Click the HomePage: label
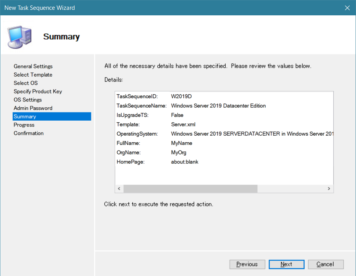This screenshot has height=276, width=356. (131, 162)
